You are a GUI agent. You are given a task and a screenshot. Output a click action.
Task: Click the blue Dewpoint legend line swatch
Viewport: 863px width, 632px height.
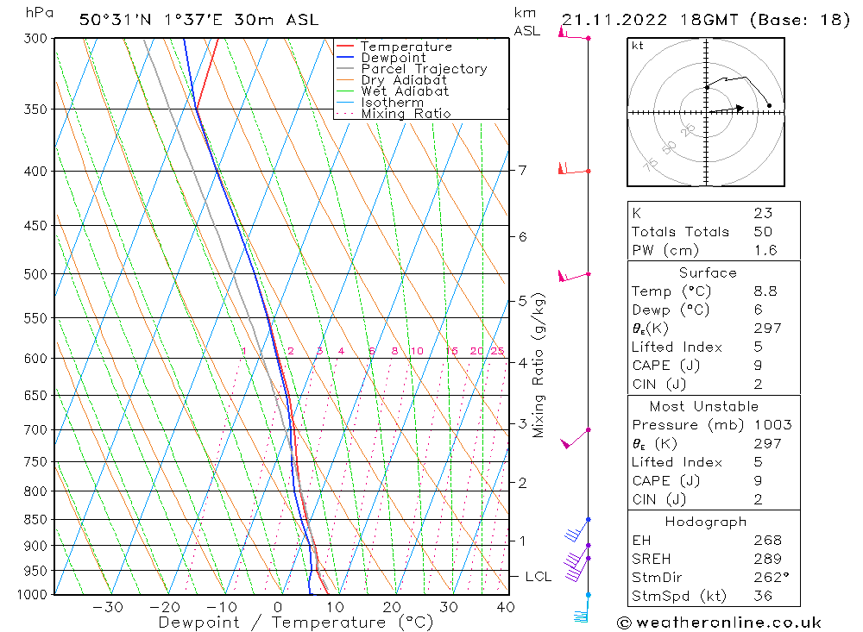point(344,57)
